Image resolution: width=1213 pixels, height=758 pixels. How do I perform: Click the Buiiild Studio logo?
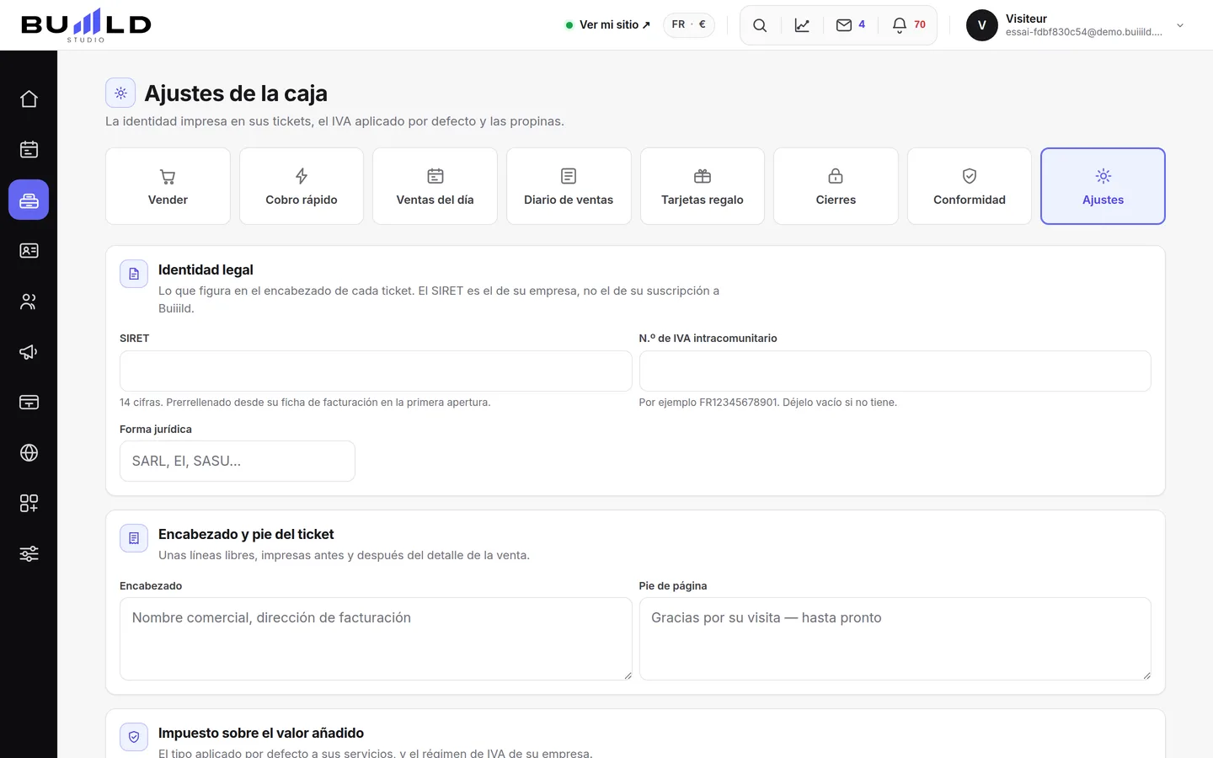pyautogui.click(x=86, y=25)
